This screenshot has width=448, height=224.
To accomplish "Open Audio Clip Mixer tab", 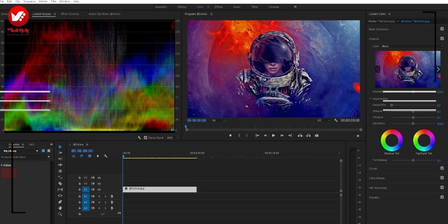I will (x=105, y=13).
